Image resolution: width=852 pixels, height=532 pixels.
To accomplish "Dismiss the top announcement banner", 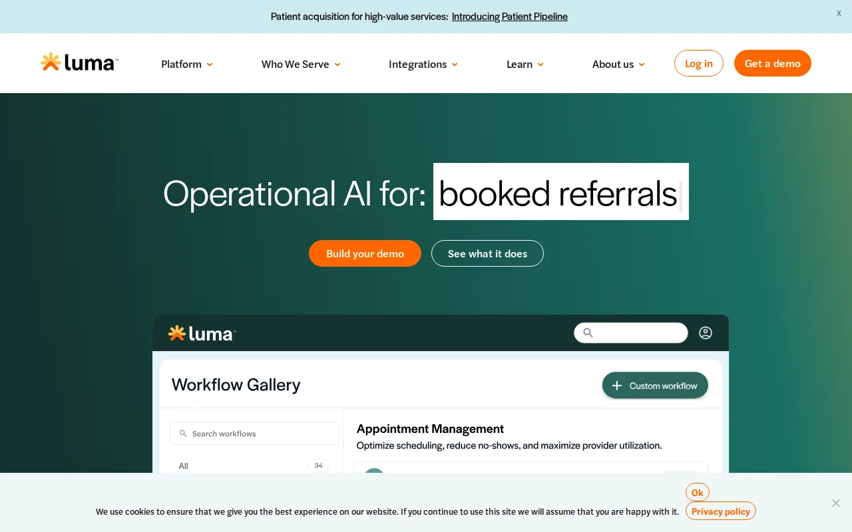I will [x=839, y=13].
